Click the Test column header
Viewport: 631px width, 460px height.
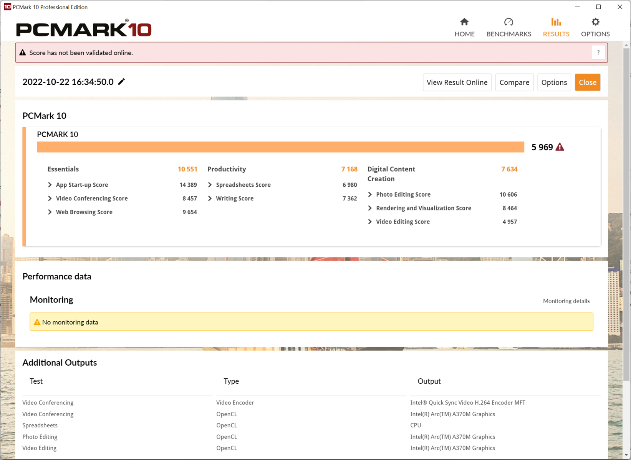(36, 381)
